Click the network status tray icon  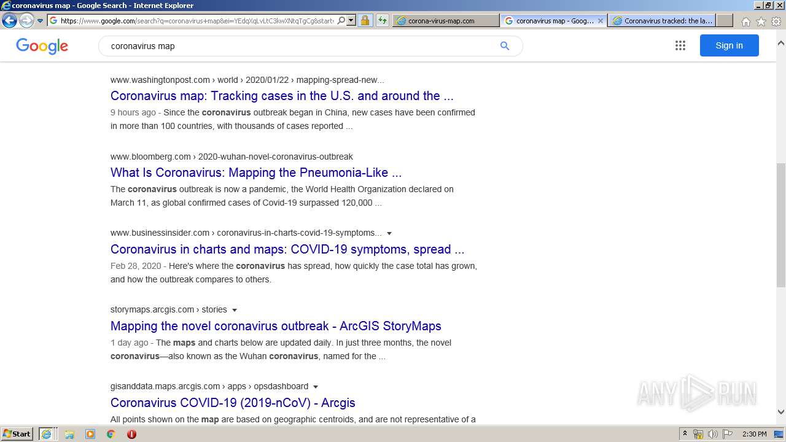[x=698, y=434]
